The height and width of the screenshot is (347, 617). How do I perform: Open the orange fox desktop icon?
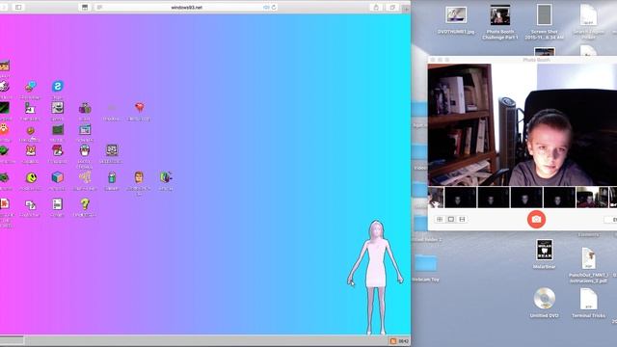(x=30, y=150)
